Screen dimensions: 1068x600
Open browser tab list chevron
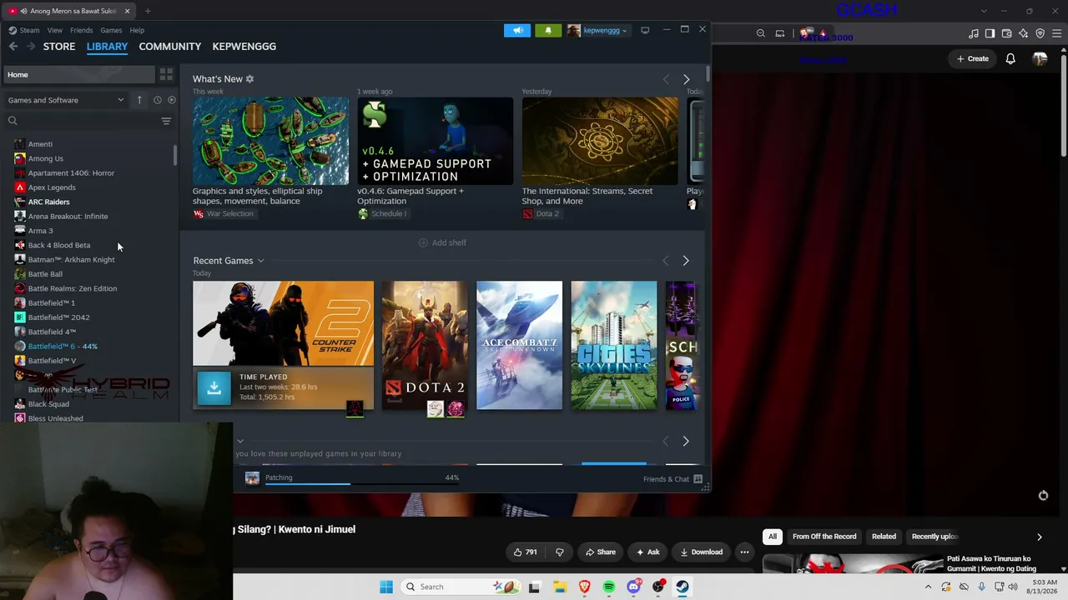coord(984,11)
